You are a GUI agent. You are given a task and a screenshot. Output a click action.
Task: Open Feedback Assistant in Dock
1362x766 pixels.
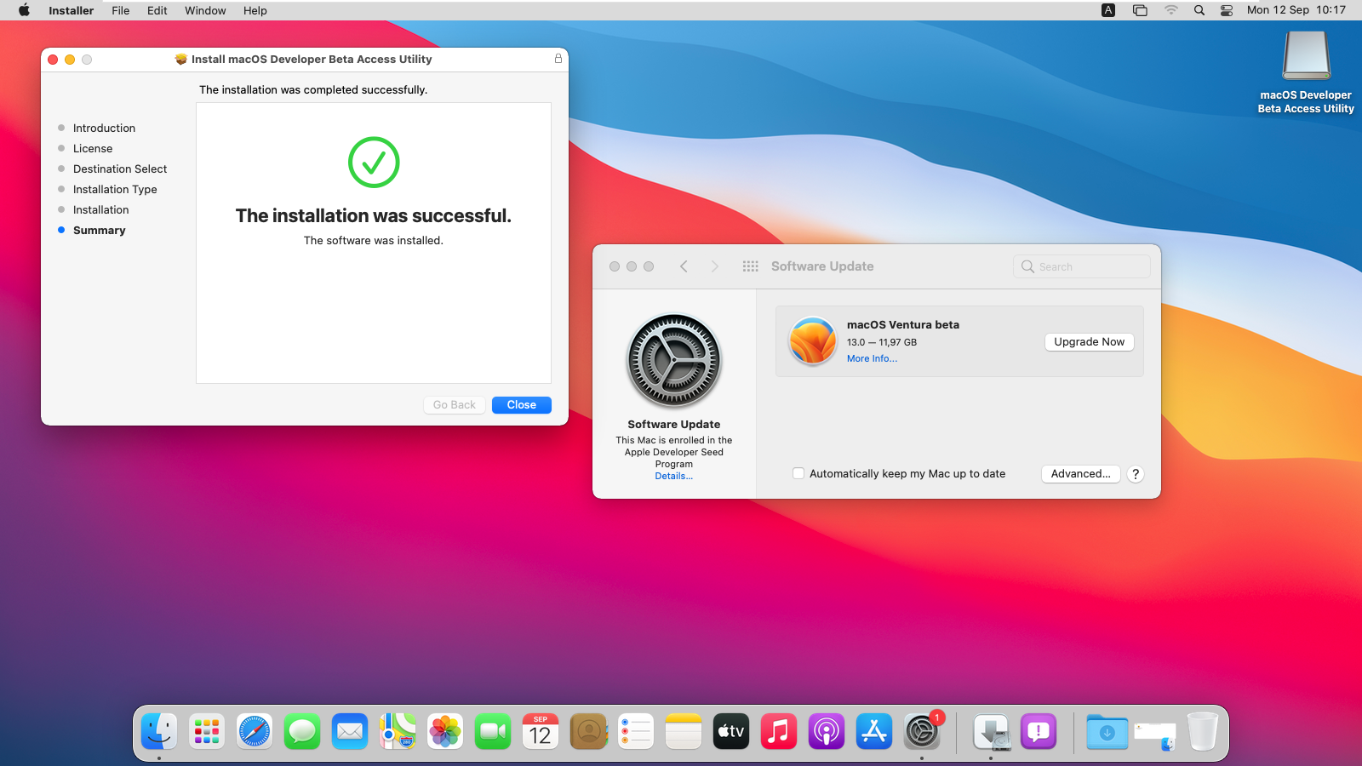coord(1039,731)
